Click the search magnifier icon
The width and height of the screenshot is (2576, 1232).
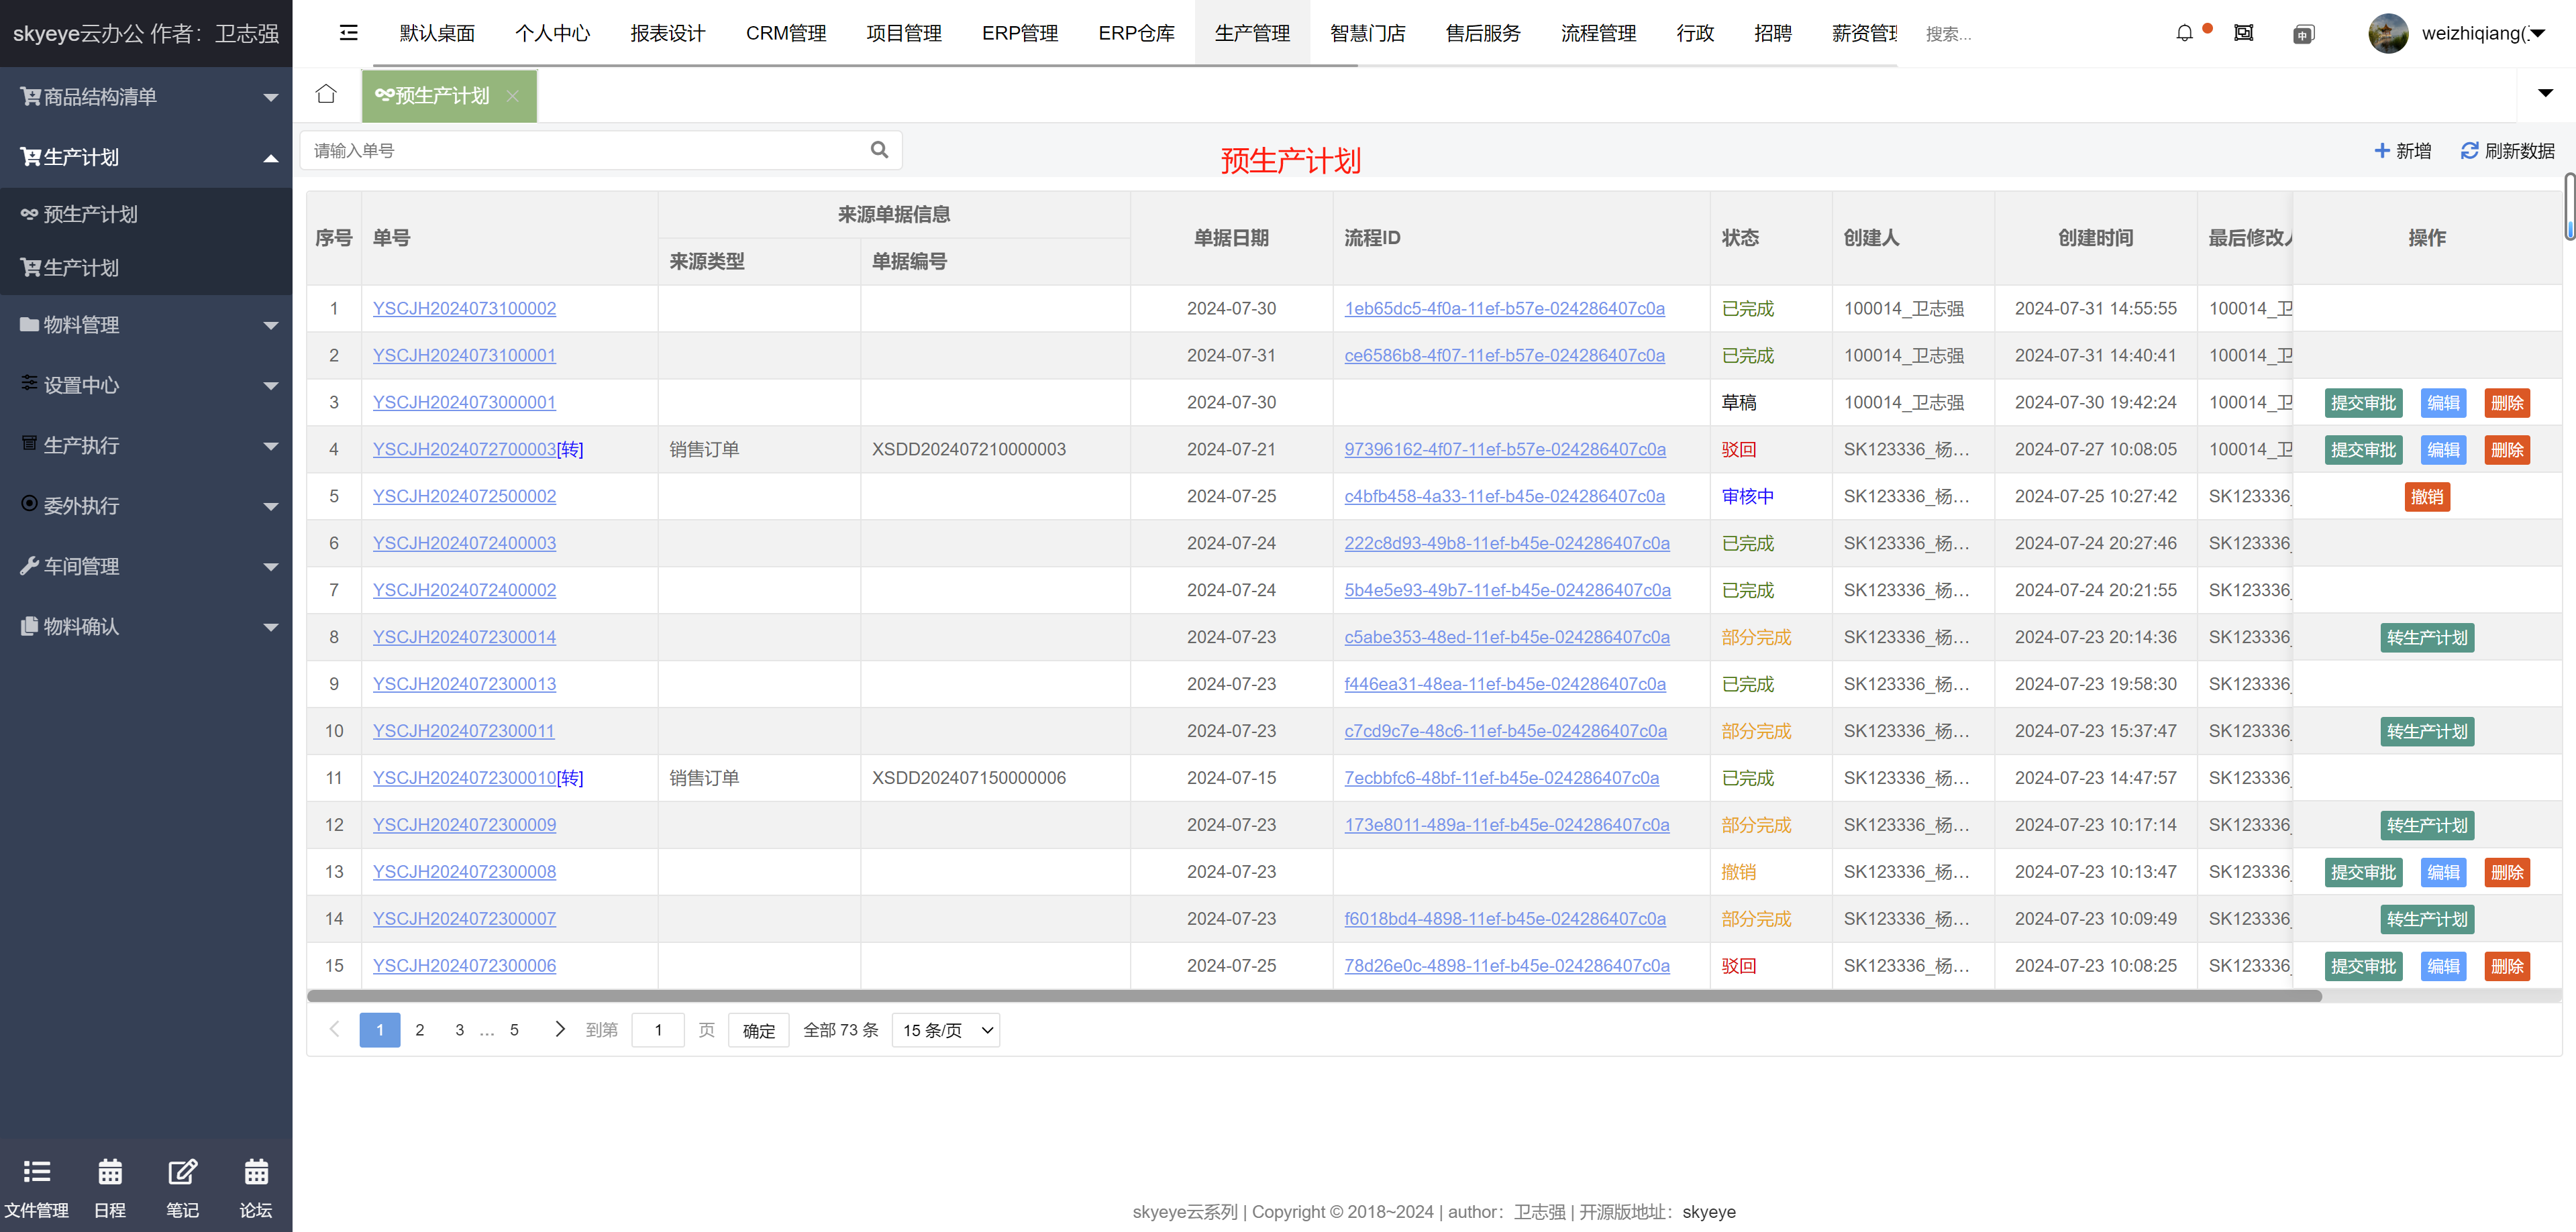click(x=879, y=150)
